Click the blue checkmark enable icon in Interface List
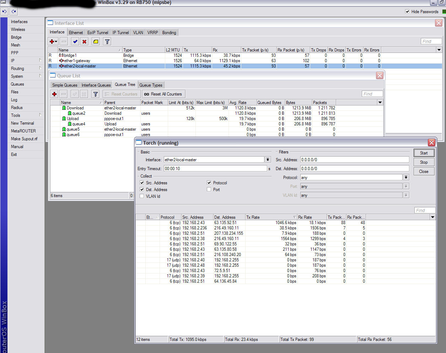446x353 pixels. point(75,42)
